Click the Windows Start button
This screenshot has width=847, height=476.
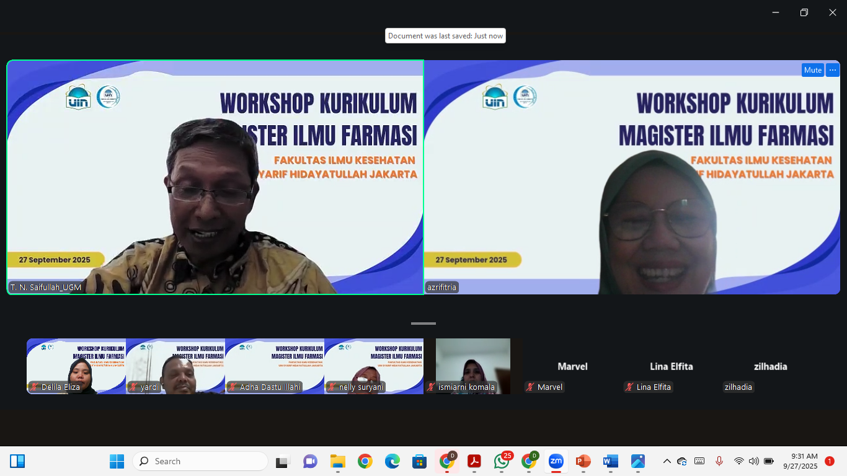(x=117, y=461)
